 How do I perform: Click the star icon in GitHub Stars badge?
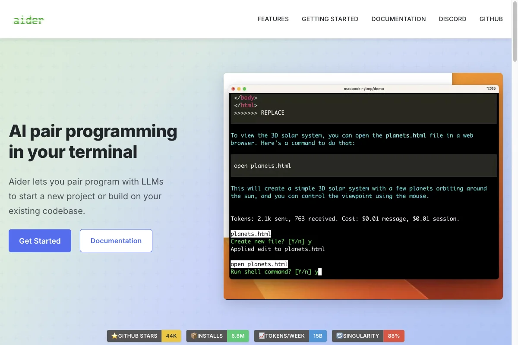tap(114, 336)
